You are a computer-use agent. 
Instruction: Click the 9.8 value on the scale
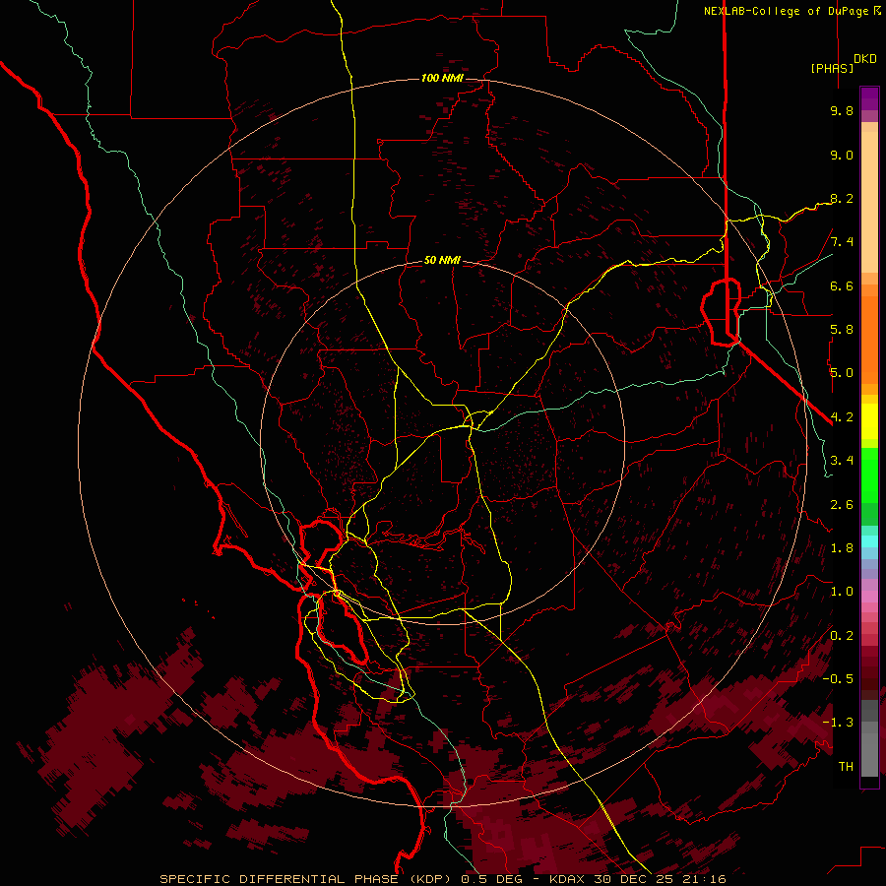click(842, 110)
